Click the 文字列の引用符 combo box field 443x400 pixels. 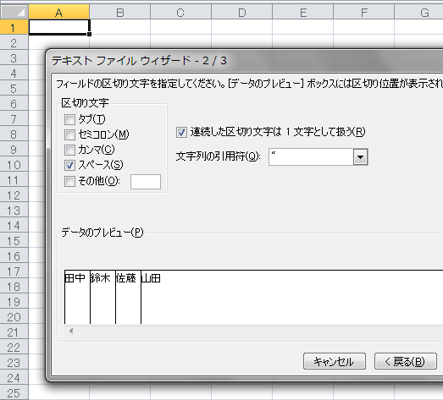(x=311, y=156)
